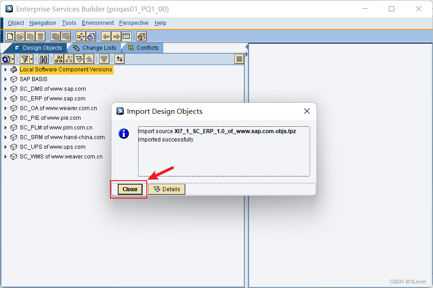This screenshot has height=288, width=433.
Task: Switch to the Conflicts tab
Action: [x=143, y=48]
